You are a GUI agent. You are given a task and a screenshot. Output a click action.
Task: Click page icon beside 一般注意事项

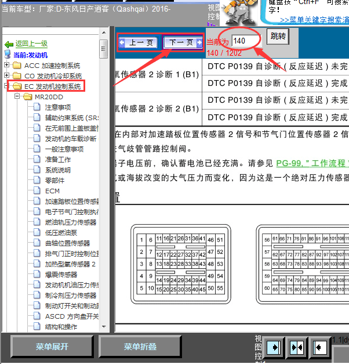(x=37, y=149)
